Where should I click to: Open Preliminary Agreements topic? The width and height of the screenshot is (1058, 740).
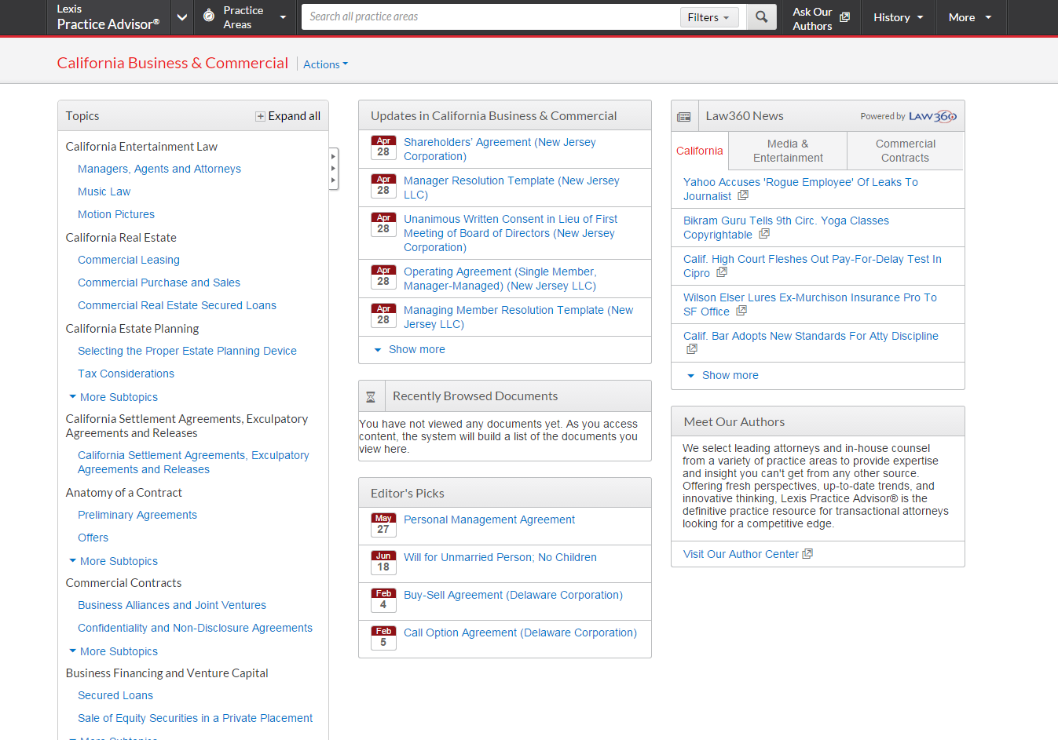point(137,515)
